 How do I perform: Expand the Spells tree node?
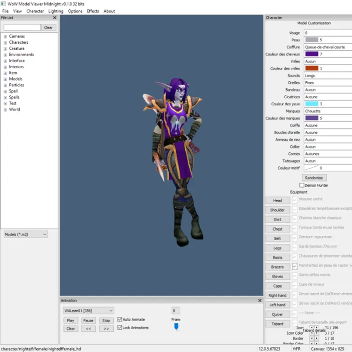(x=5, y=97)
